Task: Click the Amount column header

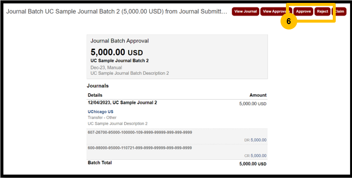Action: (258, 95)
